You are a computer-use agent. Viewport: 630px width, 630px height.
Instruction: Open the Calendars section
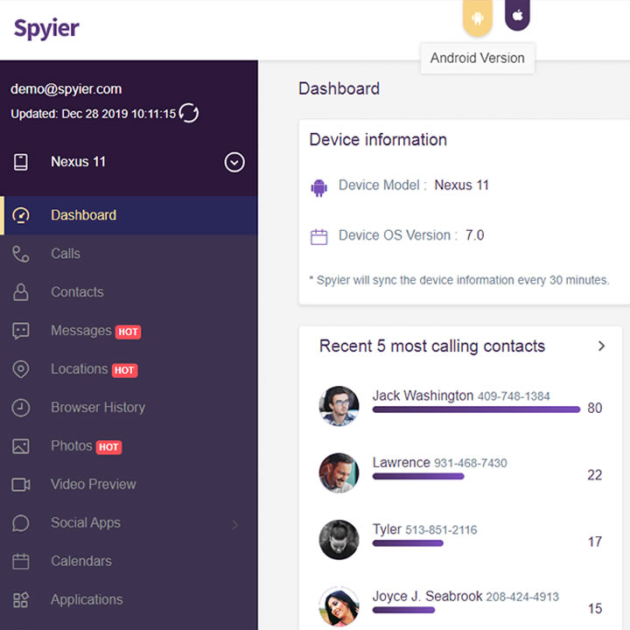point(129,561)
